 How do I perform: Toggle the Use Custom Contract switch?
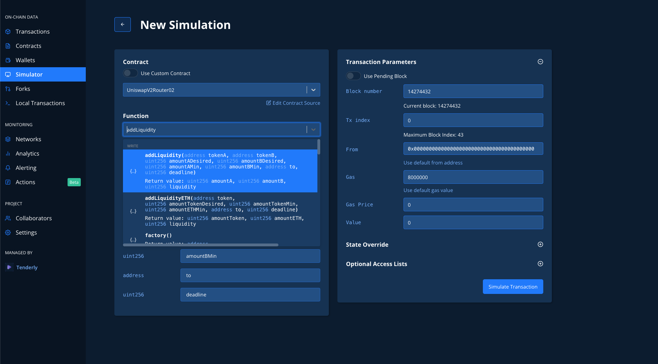pyautogui.click(x=130, y=73)
